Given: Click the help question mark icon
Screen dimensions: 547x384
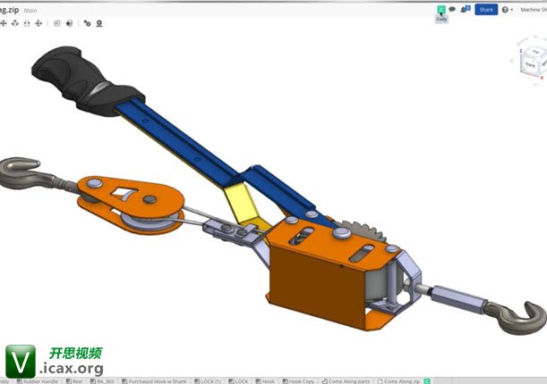Looking at the screenshot, I should coord(505,10).
